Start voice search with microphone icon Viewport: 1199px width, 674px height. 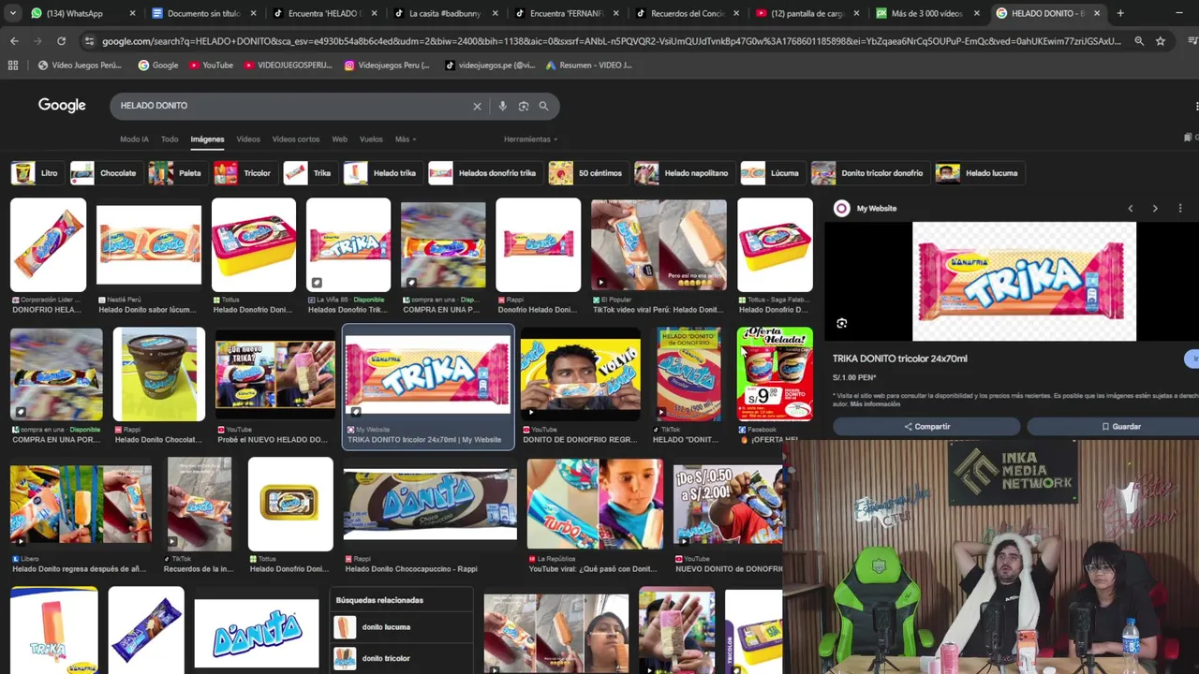(x=503, y=106)
